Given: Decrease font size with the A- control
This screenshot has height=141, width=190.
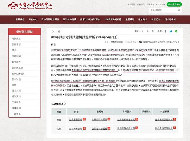Looking at the screenshot, I should pyautogui.click(x=142, y=31).
